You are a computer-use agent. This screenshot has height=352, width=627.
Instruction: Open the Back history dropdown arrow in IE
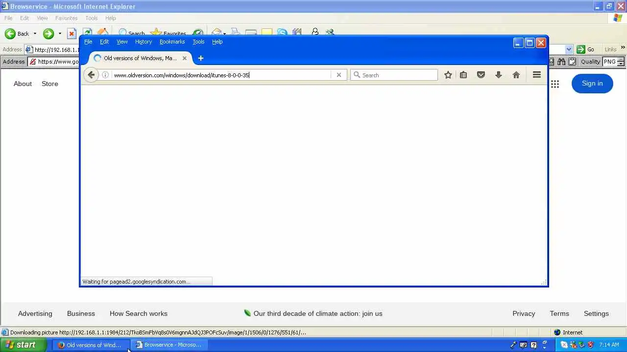tap(35, 34)
